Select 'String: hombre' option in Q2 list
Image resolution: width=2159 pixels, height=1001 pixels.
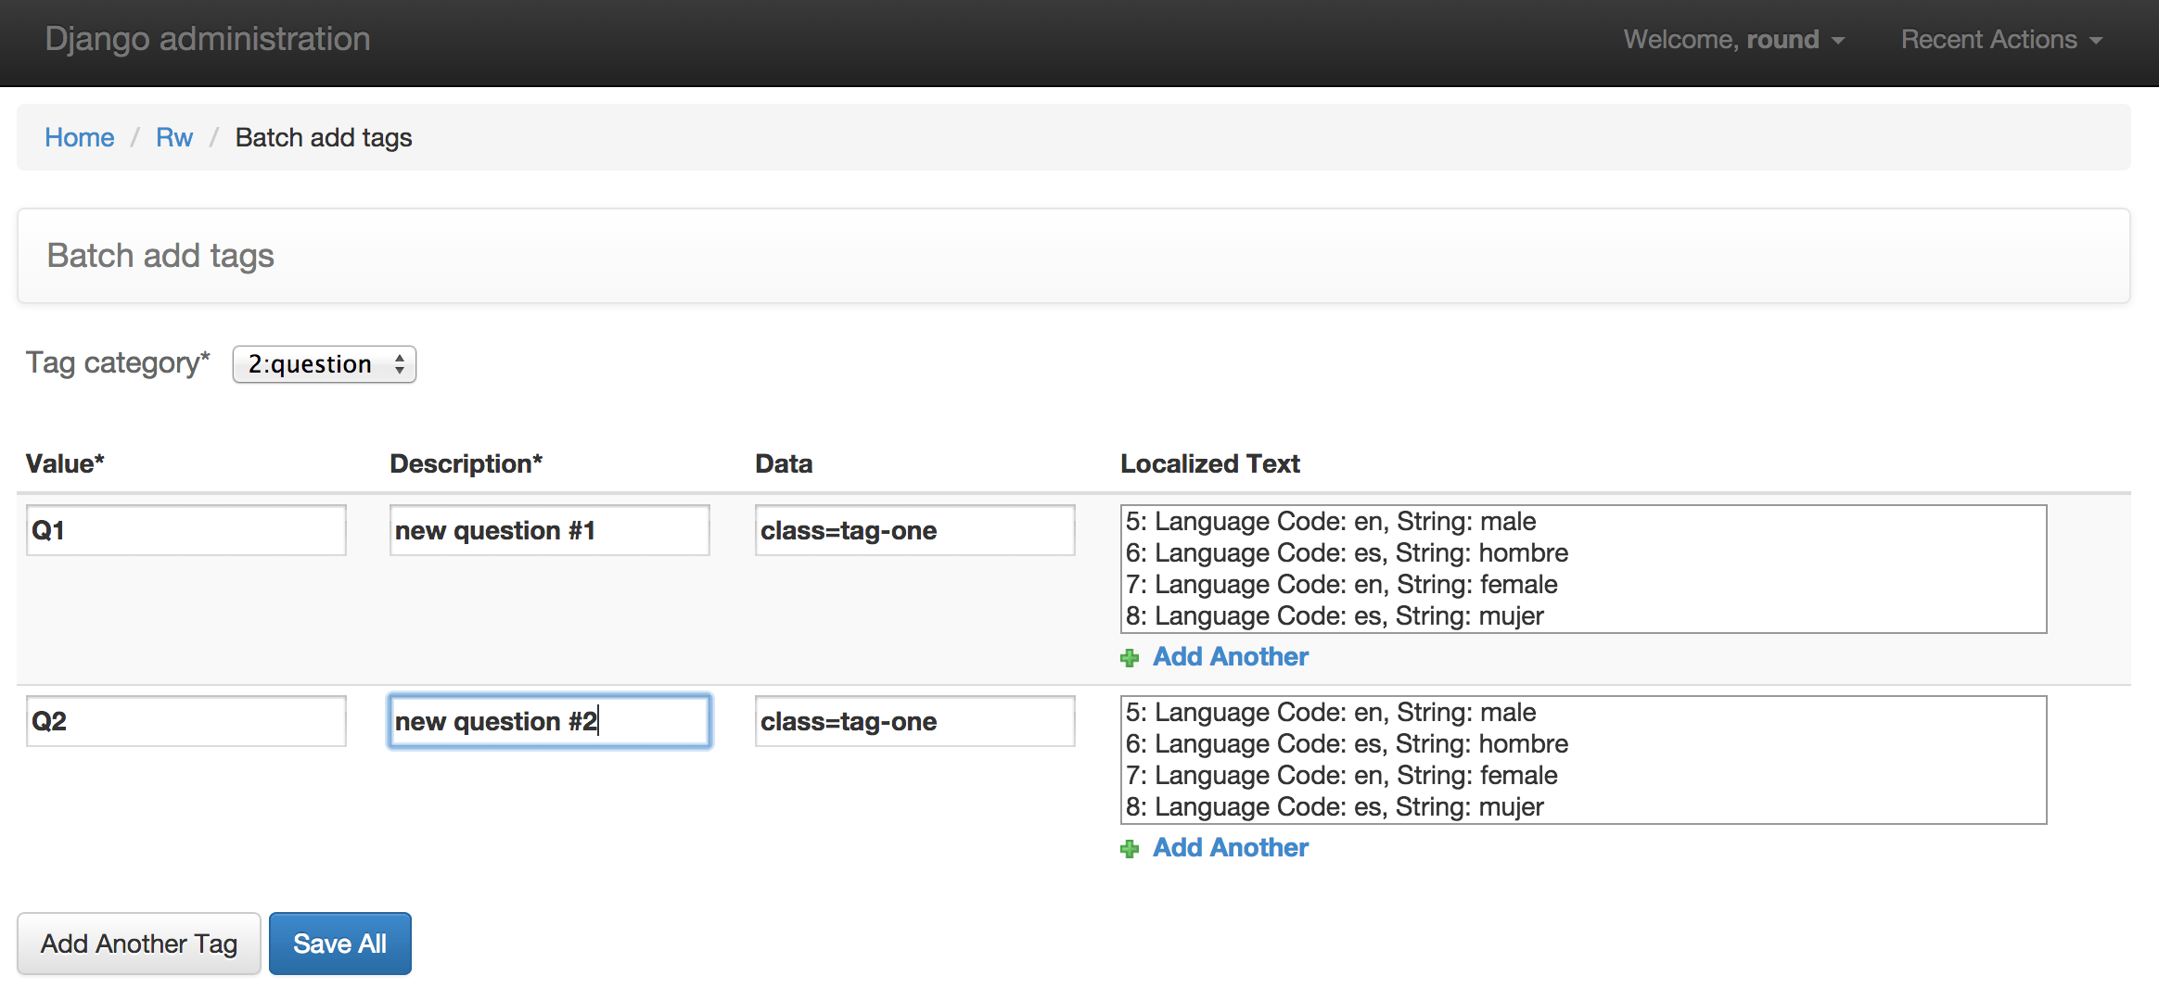point(1347,744)
